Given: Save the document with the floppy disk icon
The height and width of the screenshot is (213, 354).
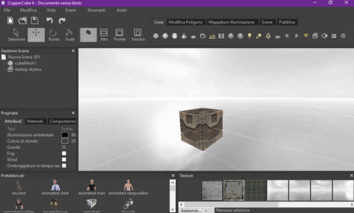Looking at the screenshot, I should pos(35,21).
